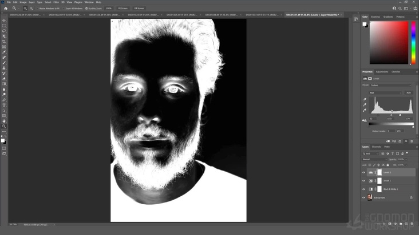Expand the Opacity value dropdown
This screenshot has height=235, width=419.
tap(406, 159)
